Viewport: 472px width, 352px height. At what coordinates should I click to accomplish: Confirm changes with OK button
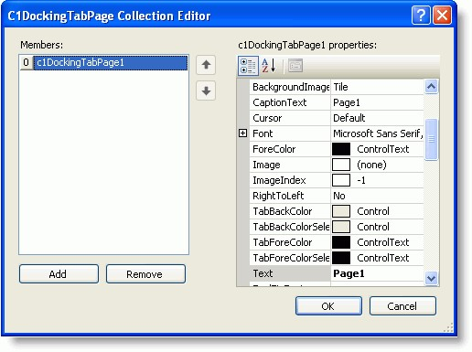(328, 306)
